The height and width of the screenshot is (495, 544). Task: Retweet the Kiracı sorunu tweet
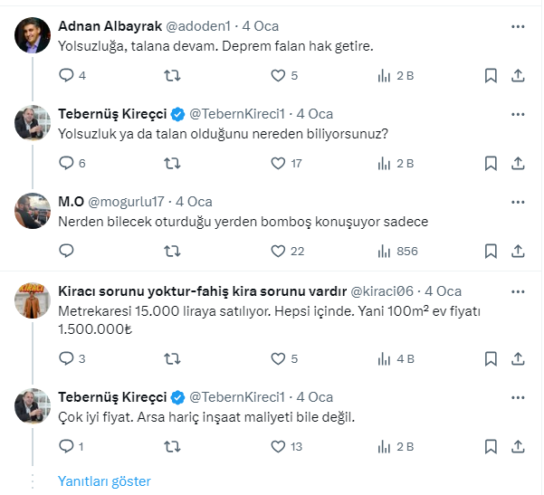coord(172,358)
